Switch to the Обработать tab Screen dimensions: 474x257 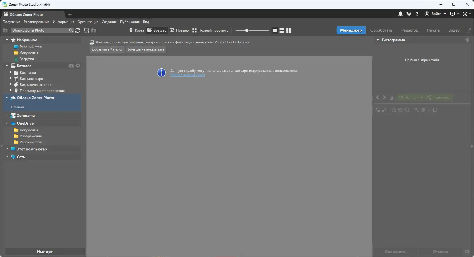coord(381,30)
